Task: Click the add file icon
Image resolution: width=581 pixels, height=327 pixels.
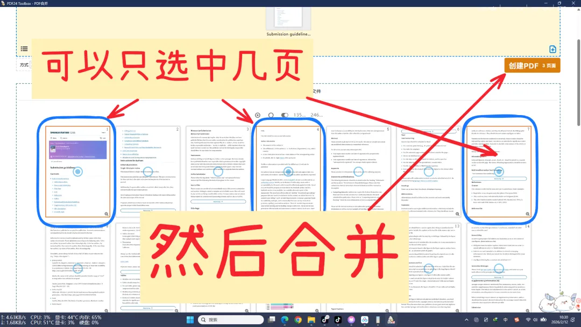Action: click(x=552, y=49)
